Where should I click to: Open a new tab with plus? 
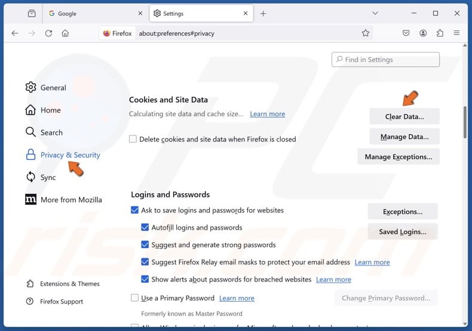point(263,14)
